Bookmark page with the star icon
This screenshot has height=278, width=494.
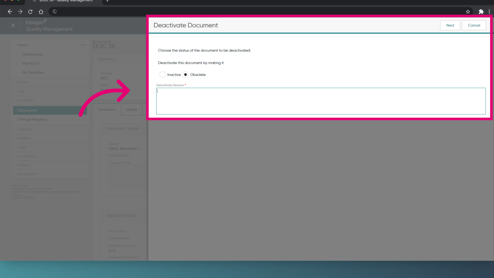click(x=468, y=12)
